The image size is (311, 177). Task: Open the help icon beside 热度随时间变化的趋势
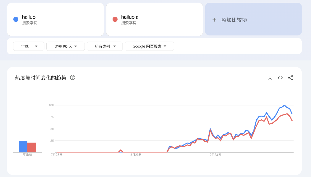72,77
